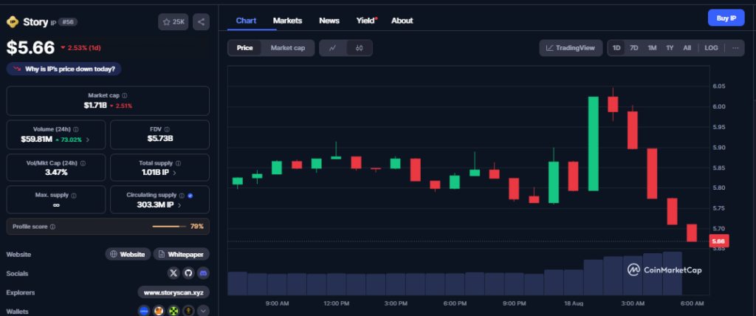Open the X (Twitter) social link
The width and height of the screenshot is (756, 316).
pos(173,273)
